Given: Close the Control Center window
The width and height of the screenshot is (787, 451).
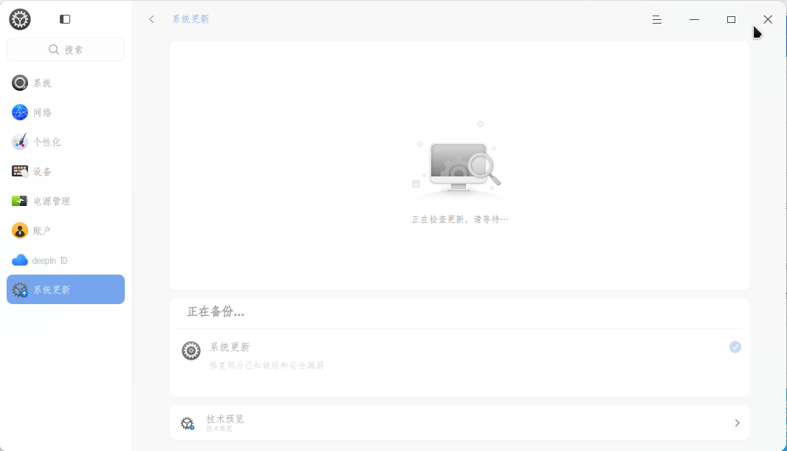Looking at the screenshot, I should coord(768,20).
